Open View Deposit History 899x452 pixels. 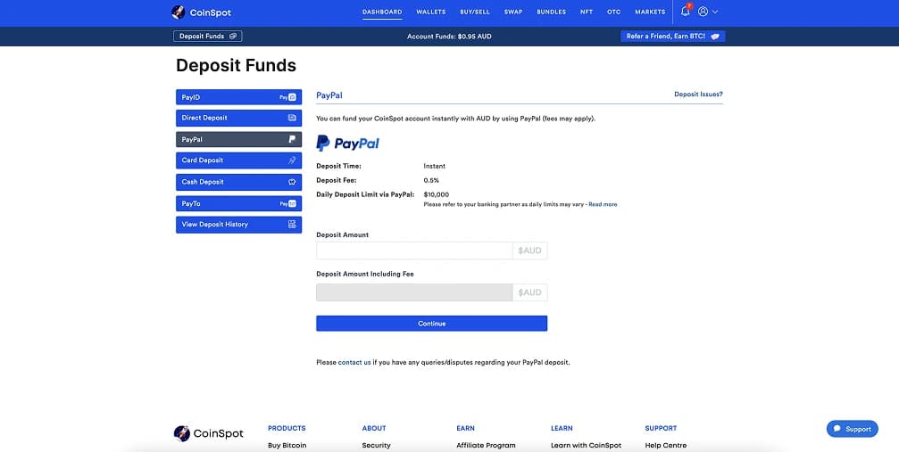[238, 225]
